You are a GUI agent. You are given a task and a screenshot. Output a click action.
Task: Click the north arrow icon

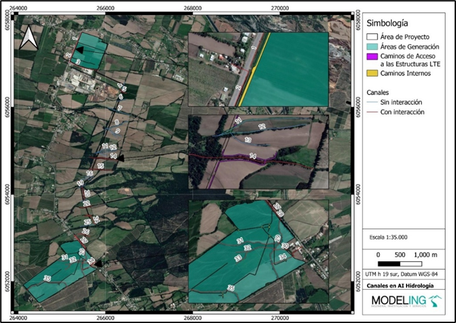click(29, 38)
